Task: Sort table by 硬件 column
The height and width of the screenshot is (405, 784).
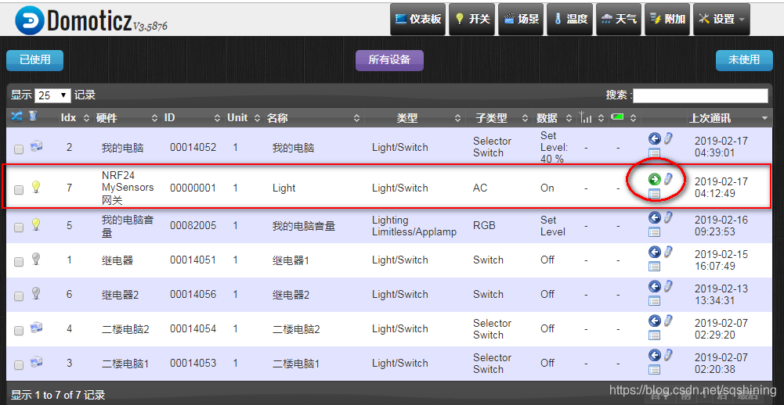Action: 127,118
